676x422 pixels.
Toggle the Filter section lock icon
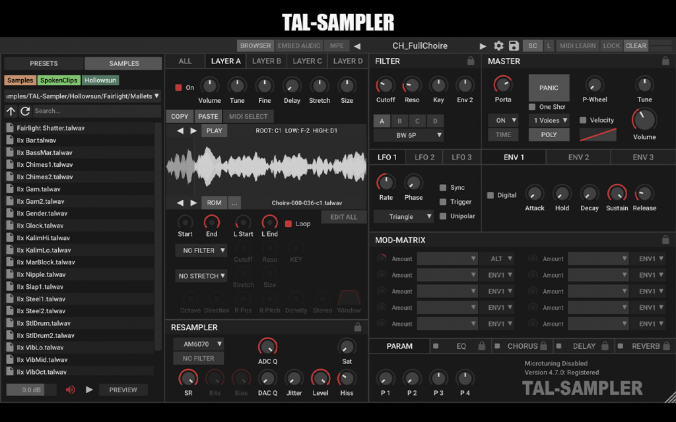tap(471, 61)
